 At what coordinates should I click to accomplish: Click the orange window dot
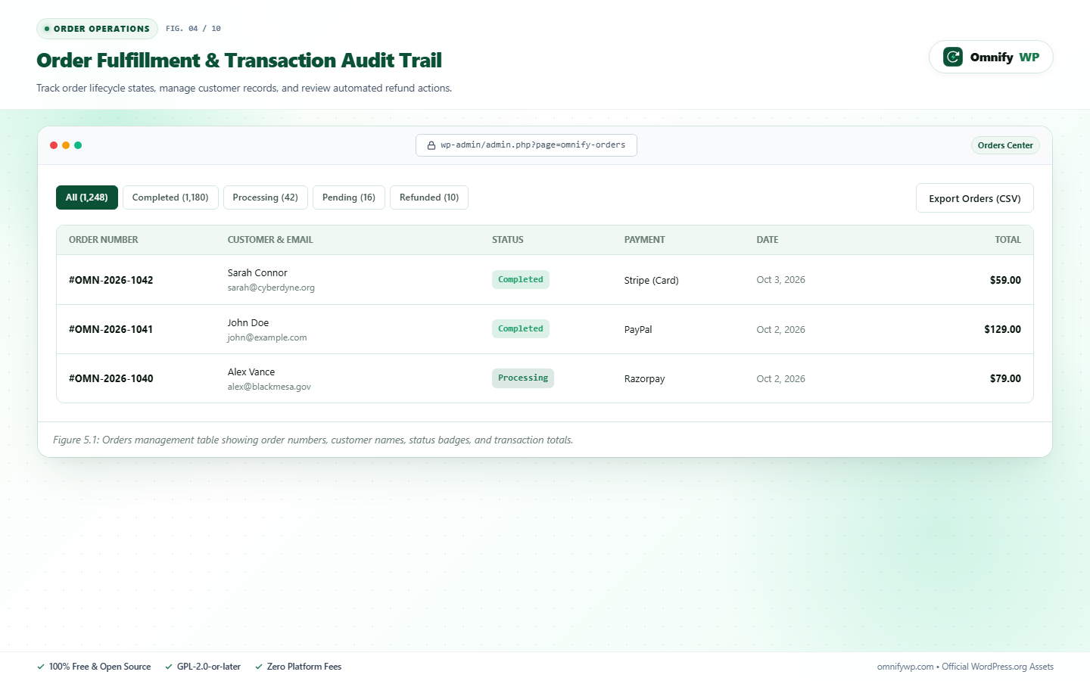(x=66, y=145)
